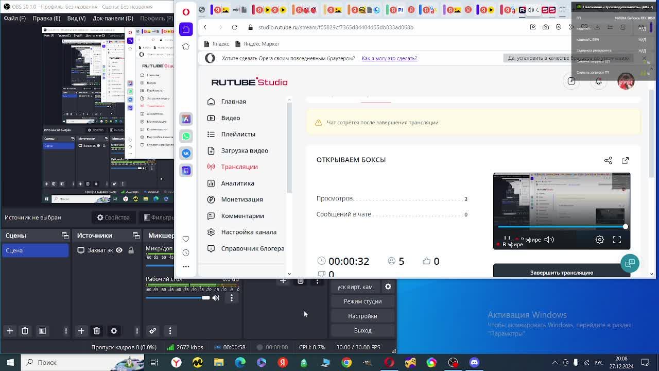Open Свойства button for source

coord(114,217)
